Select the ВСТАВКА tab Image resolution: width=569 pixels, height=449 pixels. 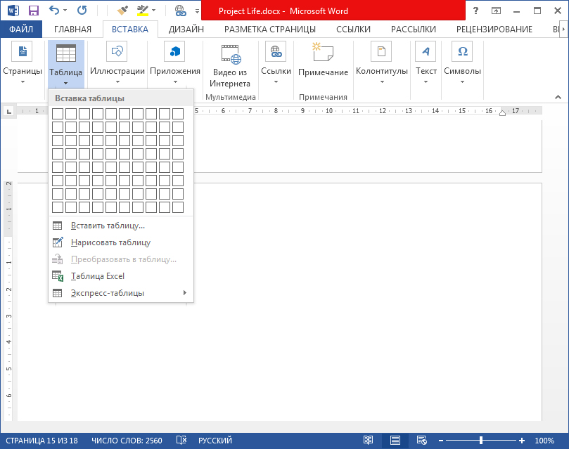tap(130, 29)
